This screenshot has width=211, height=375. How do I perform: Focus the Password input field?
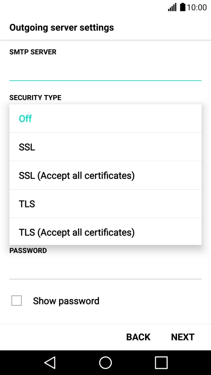point(105,269)
